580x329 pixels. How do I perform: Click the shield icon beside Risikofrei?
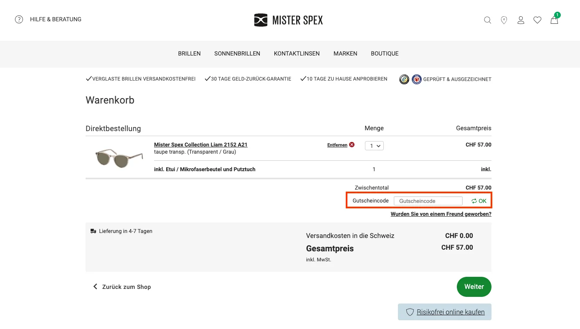tap(410, 312)
